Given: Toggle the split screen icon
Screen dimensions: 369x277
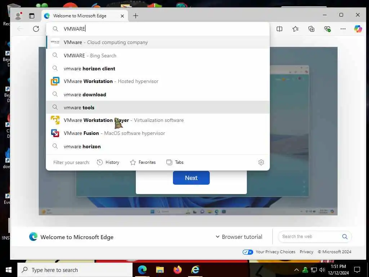Looking at the screenshot, I should 279,29.
